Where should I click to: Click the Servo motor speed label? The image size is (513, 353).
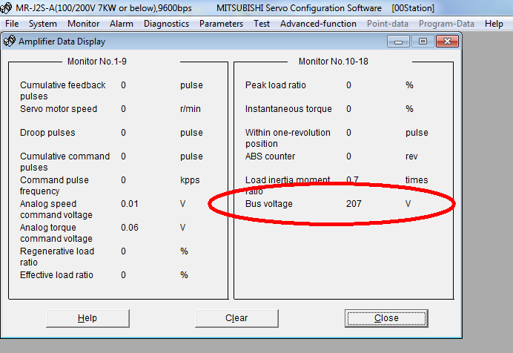coord(59,109)
